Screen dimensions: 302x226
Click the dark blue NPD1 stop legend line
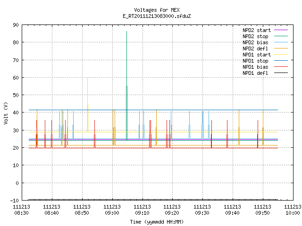tap(281, 61)
